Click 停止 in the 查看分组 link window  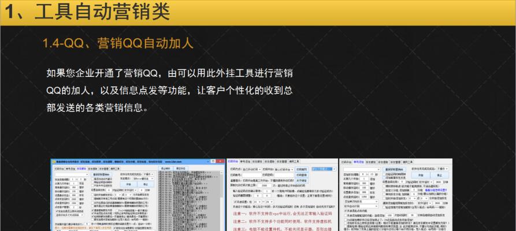pos(439,176)
